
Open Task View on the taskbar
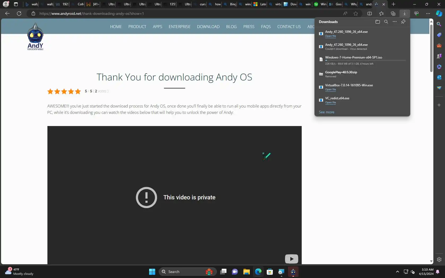click(223, 272)
